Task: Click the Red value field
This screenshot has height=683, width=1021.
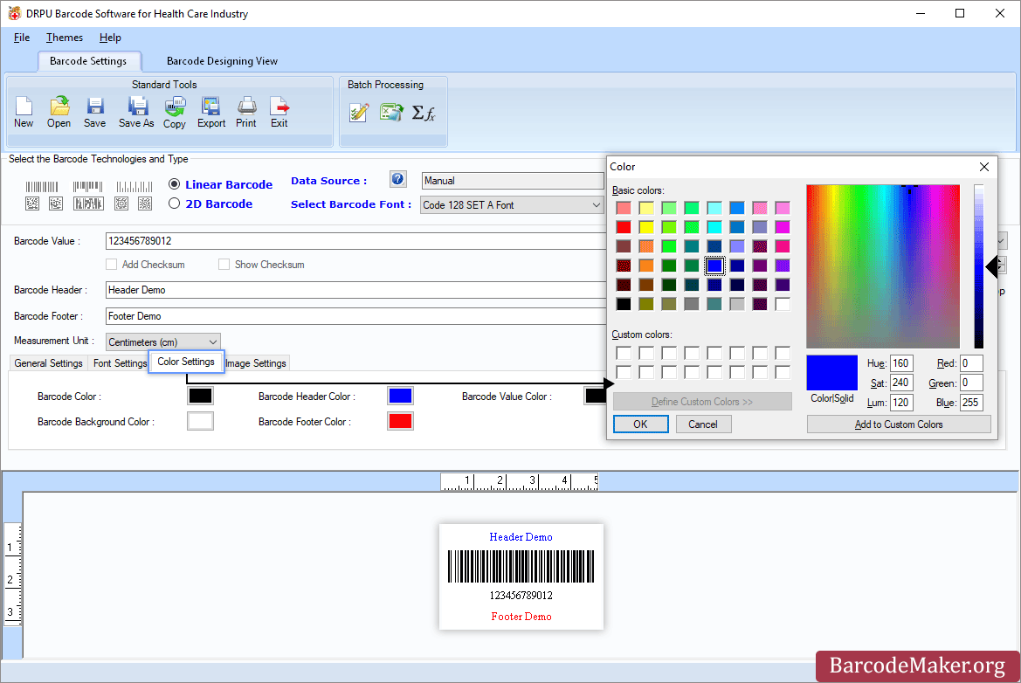Action: pyautogui.click(x=971, y=363)
